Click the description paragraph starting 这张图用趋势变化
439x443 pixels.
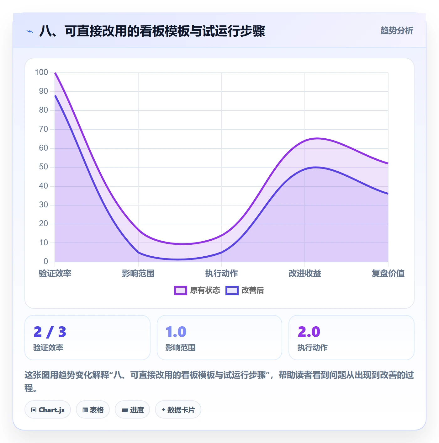(x=219, y=381)
